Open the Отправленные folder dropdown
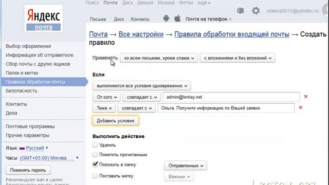 186,165
